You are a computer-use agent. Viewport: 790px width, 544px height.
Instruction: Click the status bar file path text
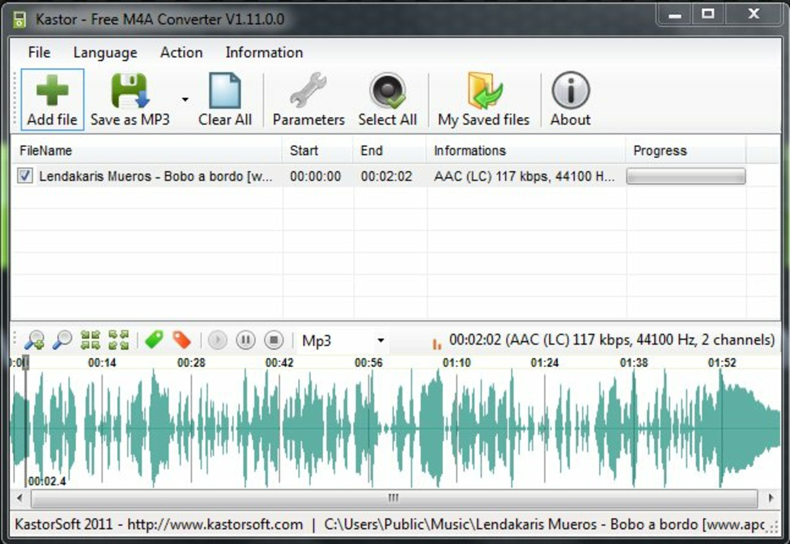[x=544, y=524]
